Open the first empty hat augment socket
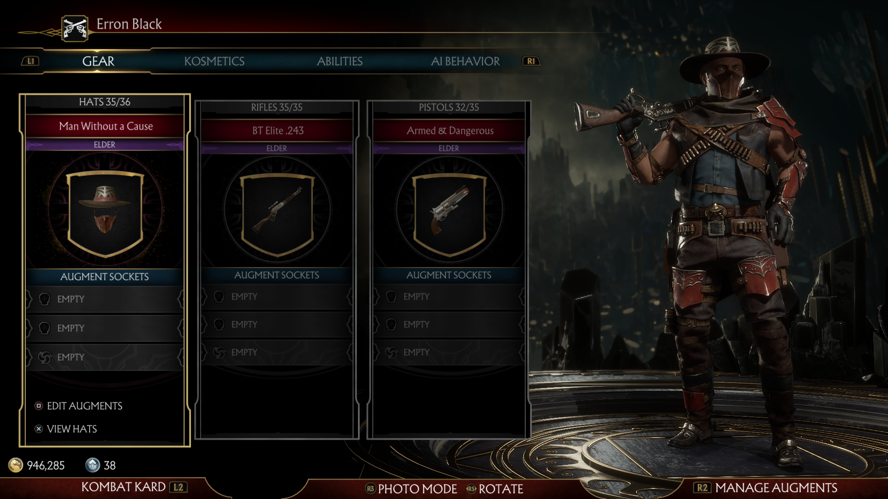The width and height of the screenshot is (888, 499). click(x=105, y=299)
